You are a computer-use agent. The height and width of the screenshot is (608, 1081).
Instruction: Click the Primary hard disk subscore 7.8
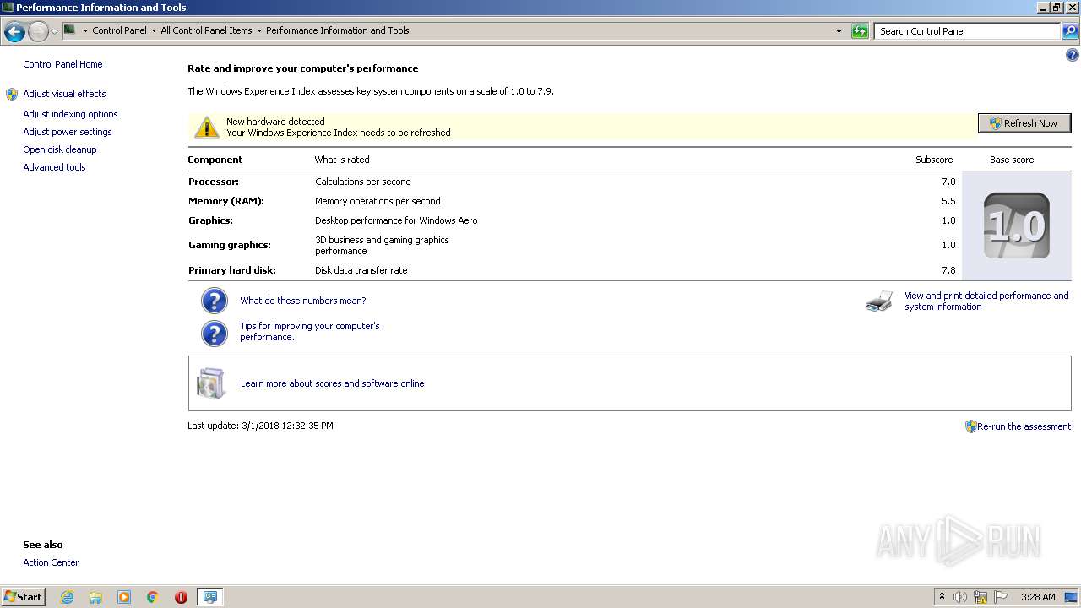click(x=948, y=270)
